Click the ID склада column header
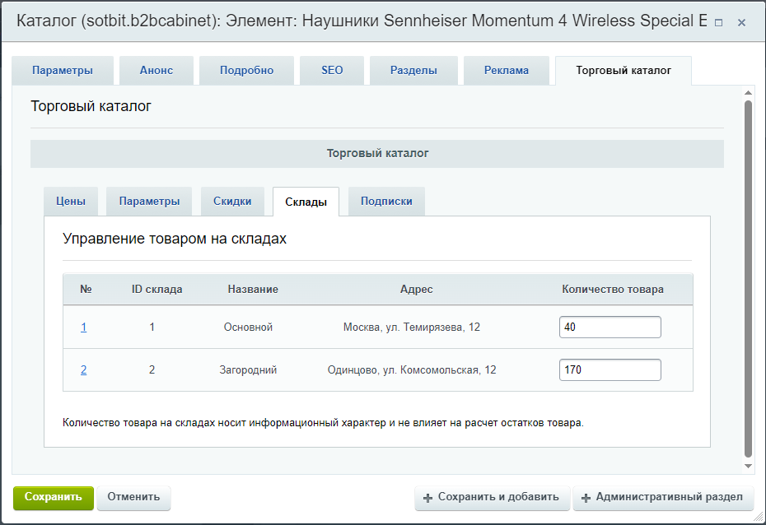Viewport: 766px width, 525px height. (x=156, y=290)
